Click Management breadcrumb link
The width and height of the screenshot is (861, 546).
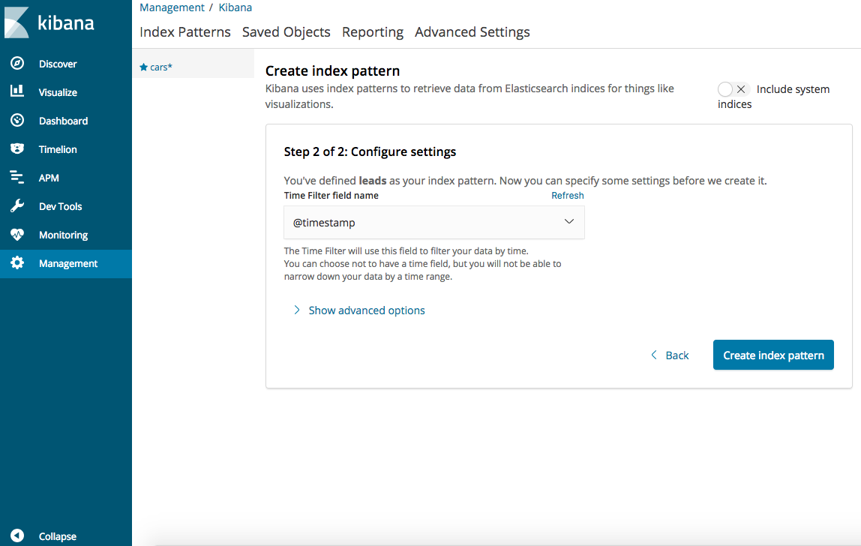tap(172, 7)
